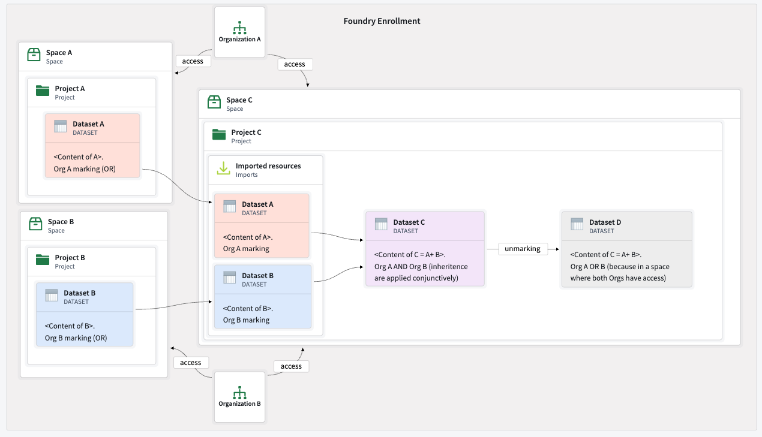This screenshot has width=762, height=437.
Task: Click the table icon of Dataset A in Project A
Action: coord(61,126)
